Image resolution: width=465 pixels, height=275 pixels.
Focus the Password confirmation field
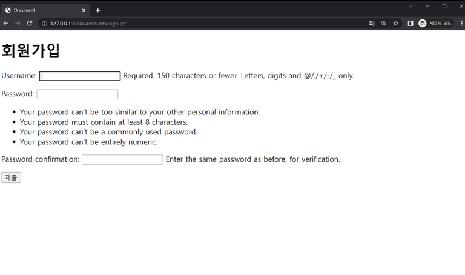click(122, 159)
